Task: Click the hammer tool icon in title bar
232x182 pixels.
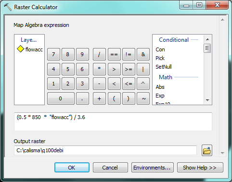Action: click(8, 7)
